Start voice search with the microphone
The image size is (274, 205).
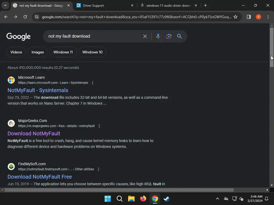[158, 36]
